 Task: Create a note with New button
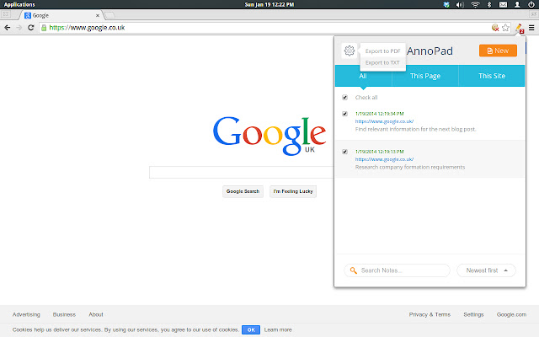click(498, 51)
